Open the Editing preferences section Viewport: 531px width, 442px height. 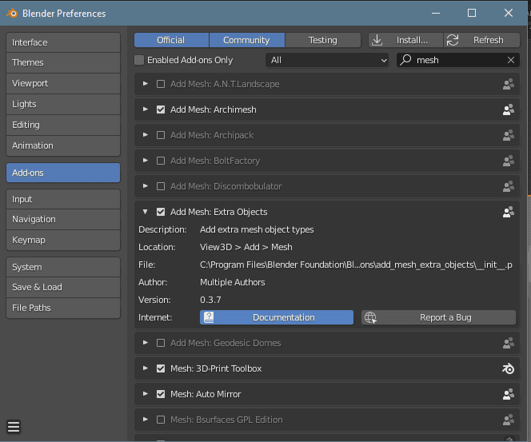[63, 125]
